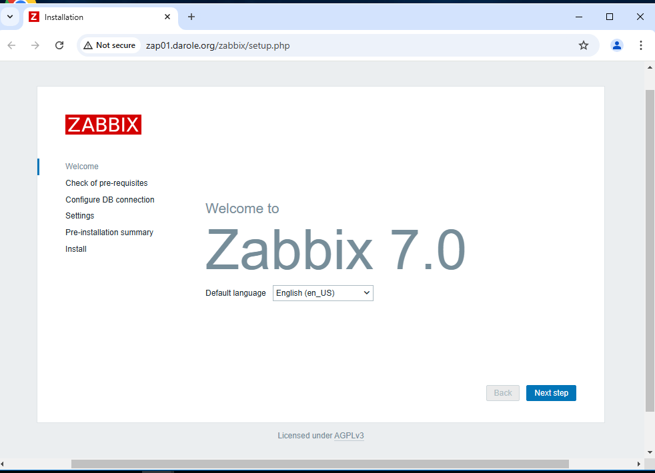655x473 pixels.
Task: Click the scroll left arrow
Action: point(3,464)
